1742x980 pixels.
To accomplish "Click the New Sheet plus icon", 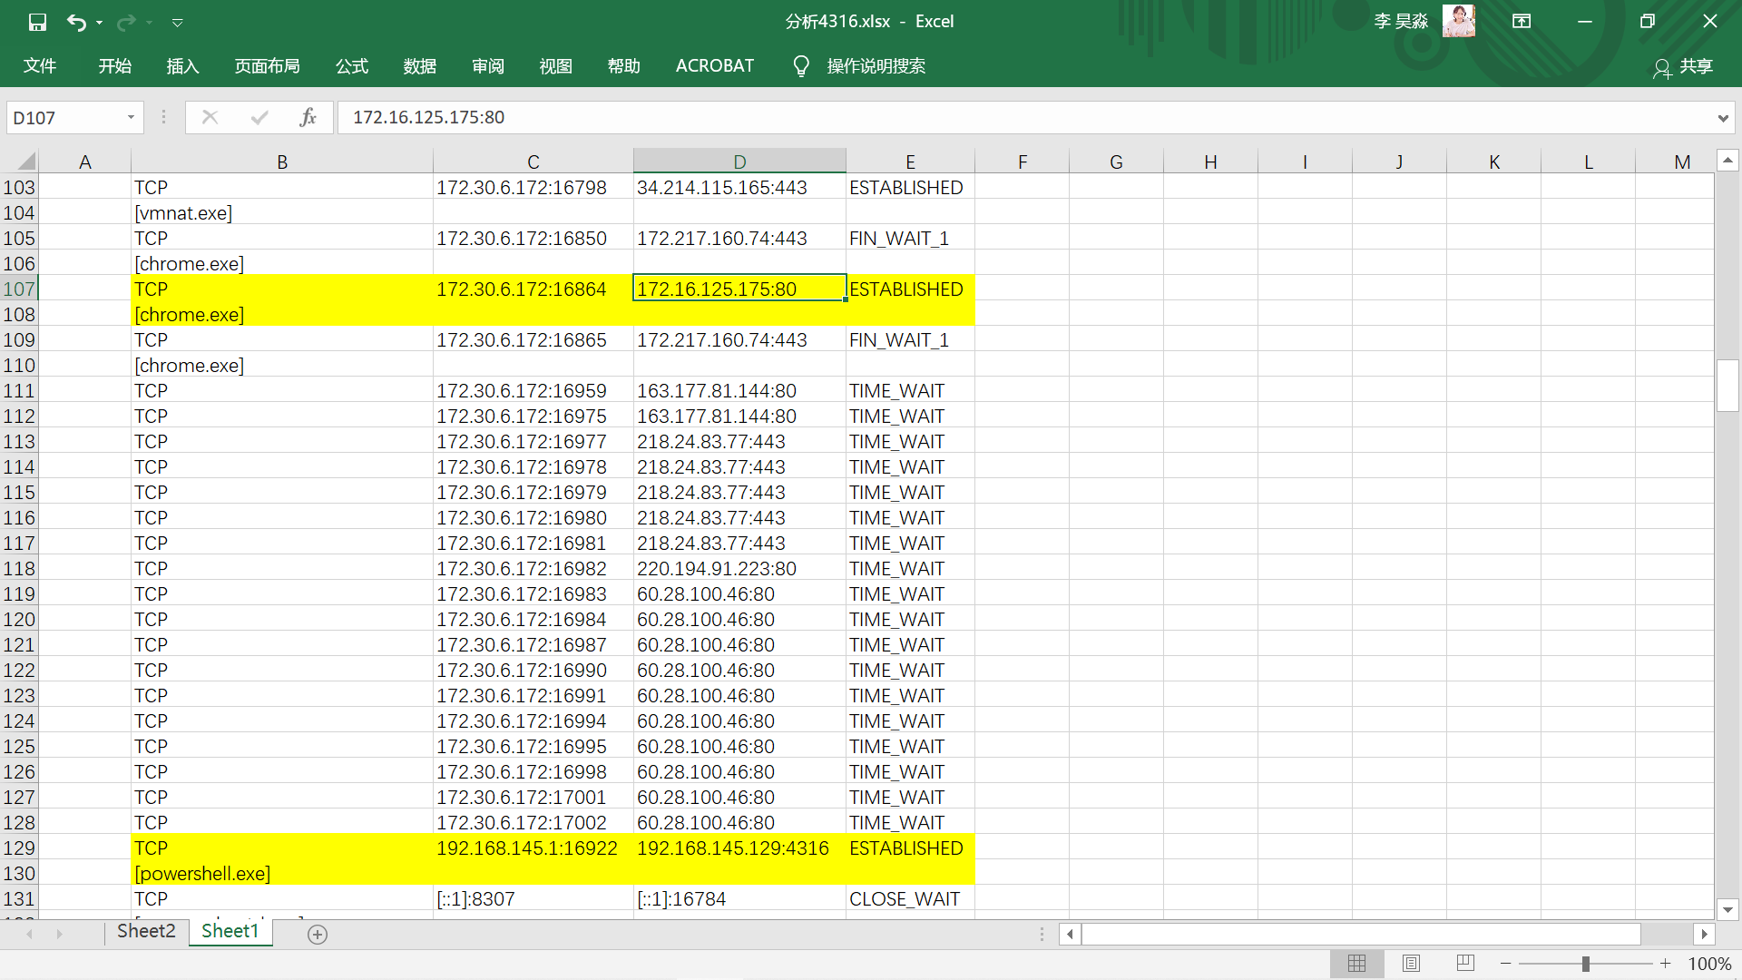I will [318, 935].
